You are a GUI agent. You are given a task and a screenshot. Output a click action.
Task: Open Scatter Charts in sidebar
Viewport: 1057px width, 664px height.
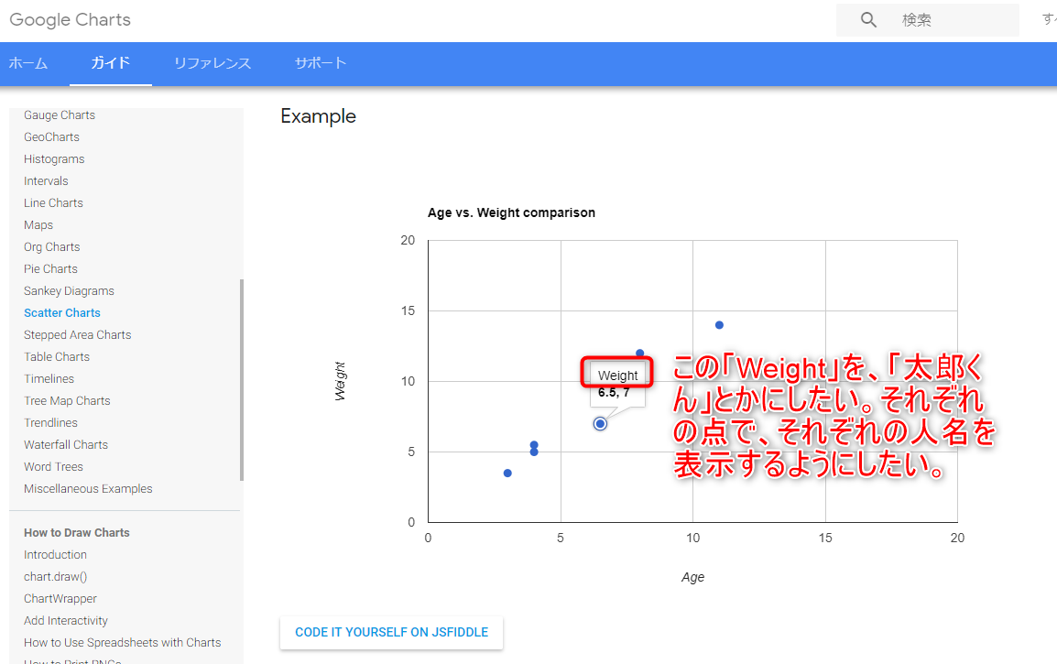[62, 313]
